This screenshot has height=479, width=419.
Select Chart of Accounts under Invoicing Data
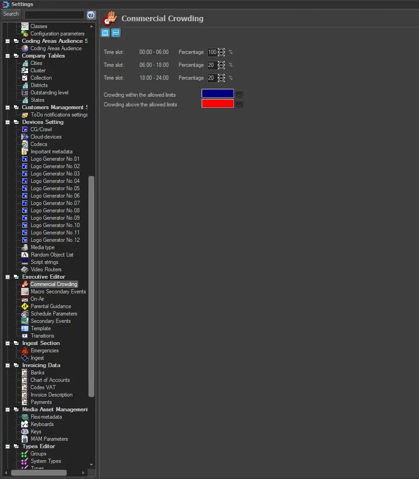50,380
